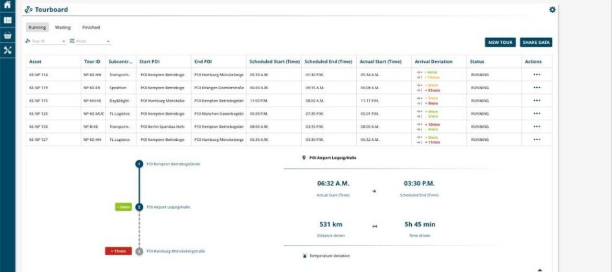Image resolution: width=612 pixels, height=272 pixels.
Task: Click the dashboard grid icon in sidebar
Action: pyautogui.click(x=7, y=20)
